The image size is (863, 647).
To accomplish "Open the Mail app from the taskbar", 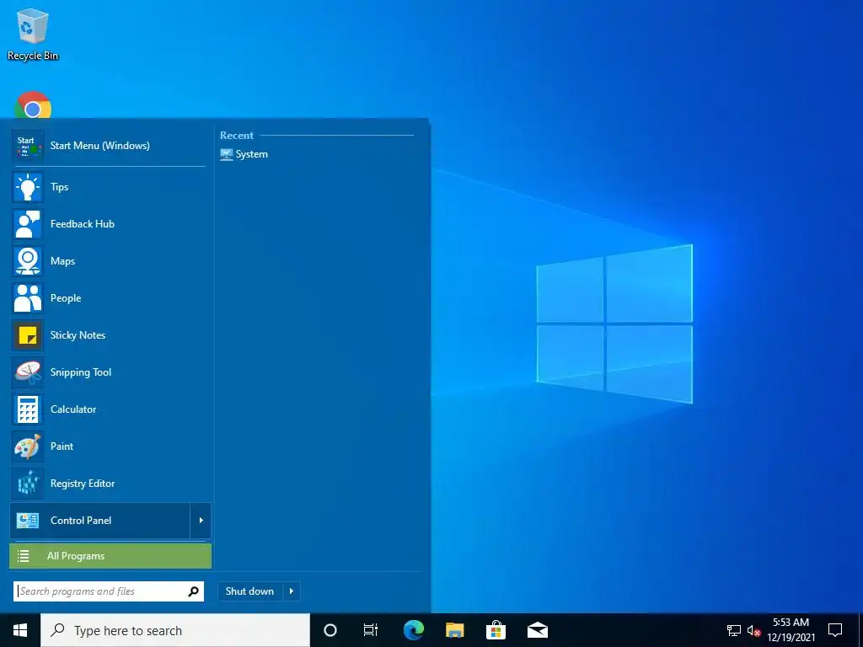I will coord(538,630).
